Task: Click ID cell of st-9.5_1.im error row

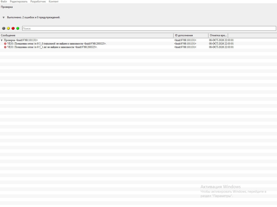Action: tap(185, 47)
